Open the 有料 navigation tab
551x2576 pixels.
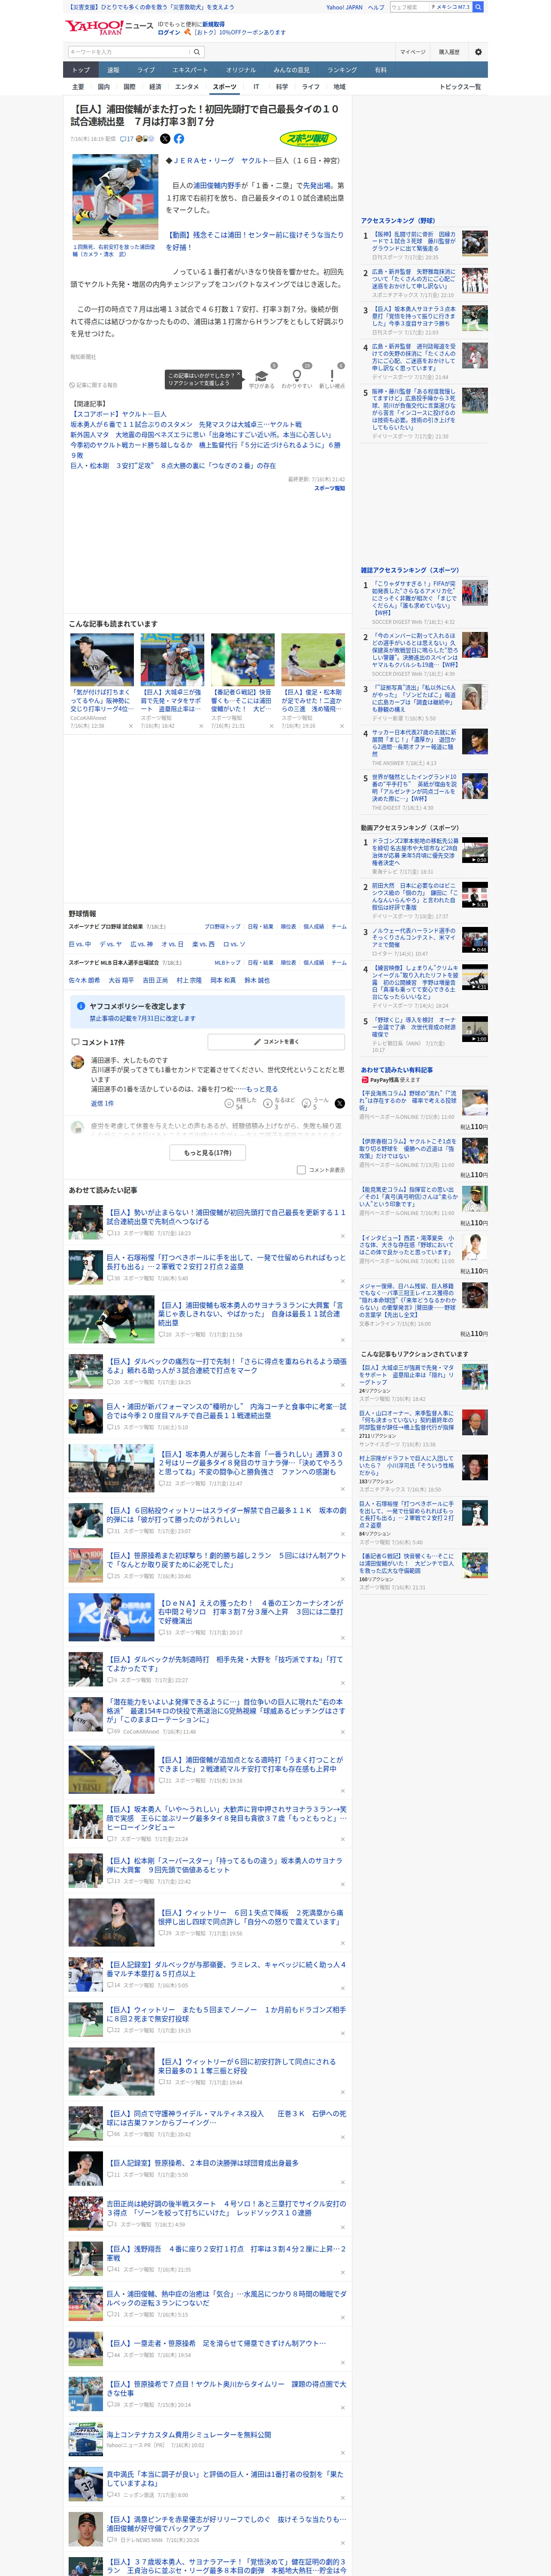381,70
